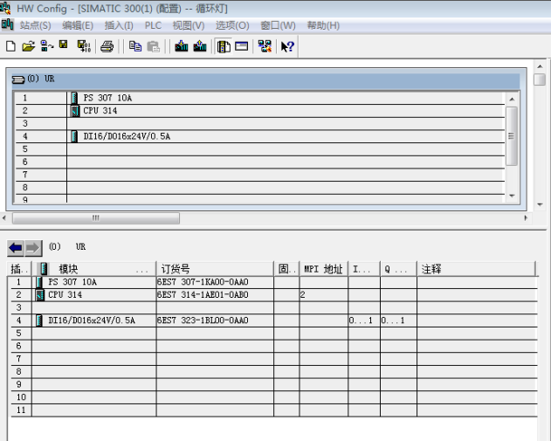Click the New document toolbar icon
Screen dimensions: 551x441
coord(10,45)
